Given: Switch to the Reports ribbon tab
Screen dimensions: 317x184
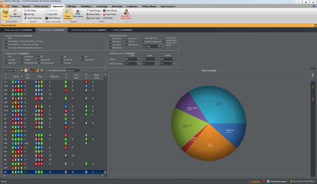Looking at the screenshot, I should pos(26,6).
